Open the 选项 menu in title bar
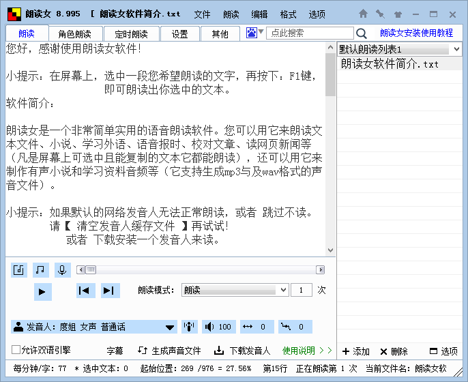Image resolution: width=468 pixels, height=382 pixels. [x=317, y=14]
